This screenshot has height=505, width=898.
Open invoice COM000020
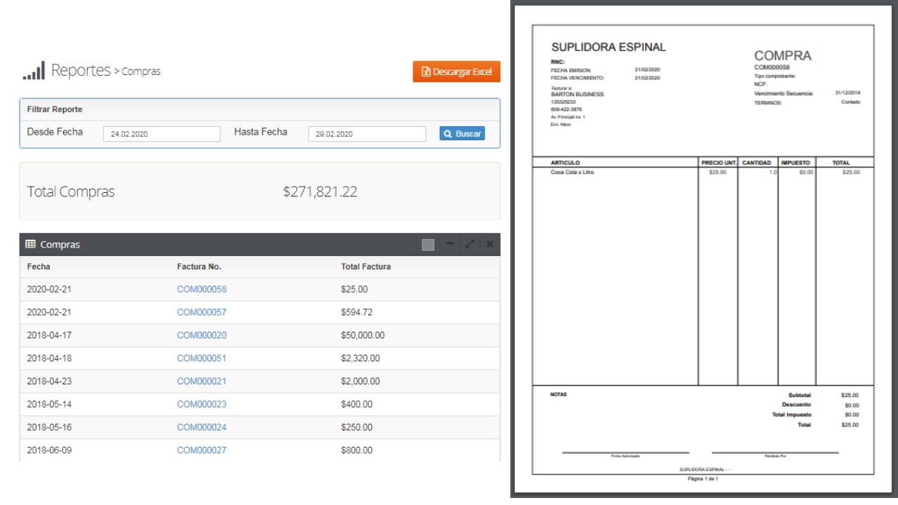point(201,335)
